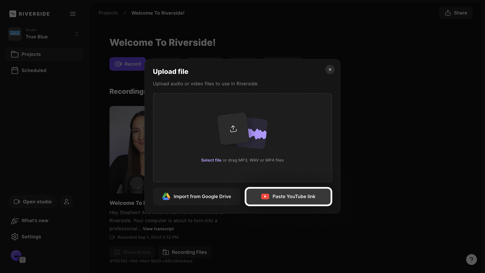The height and width of the screenshot is (273, 485).
Task: Click the Show Notes button
Action: coord(132,252)
